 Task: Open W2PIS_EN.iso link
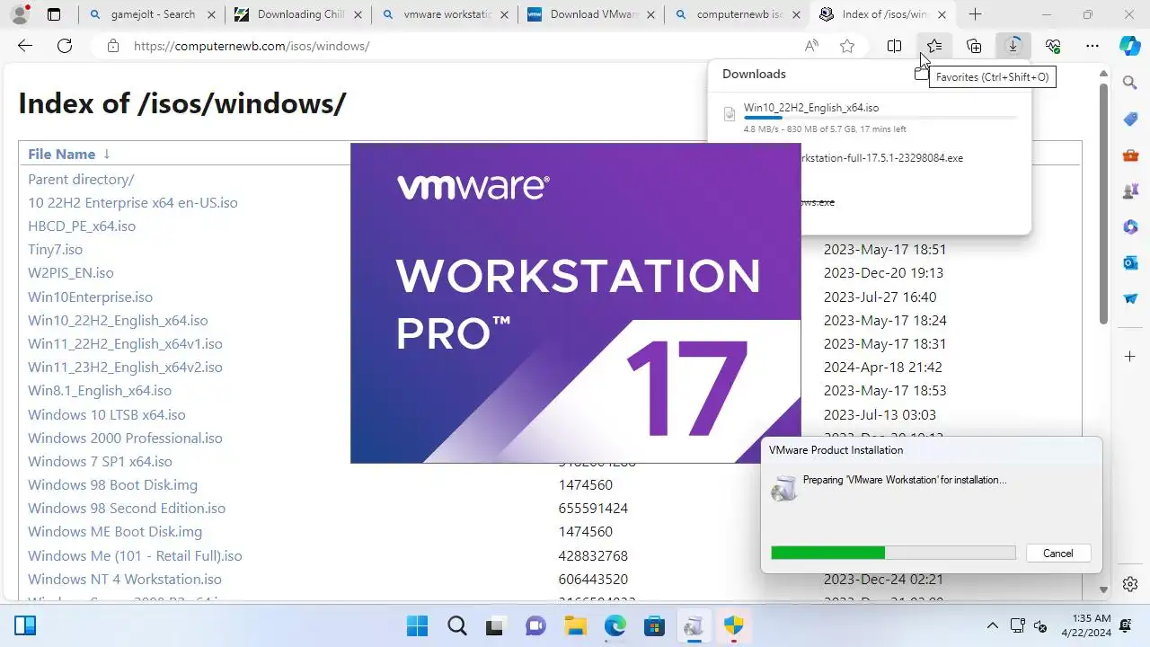click(71, 272)
